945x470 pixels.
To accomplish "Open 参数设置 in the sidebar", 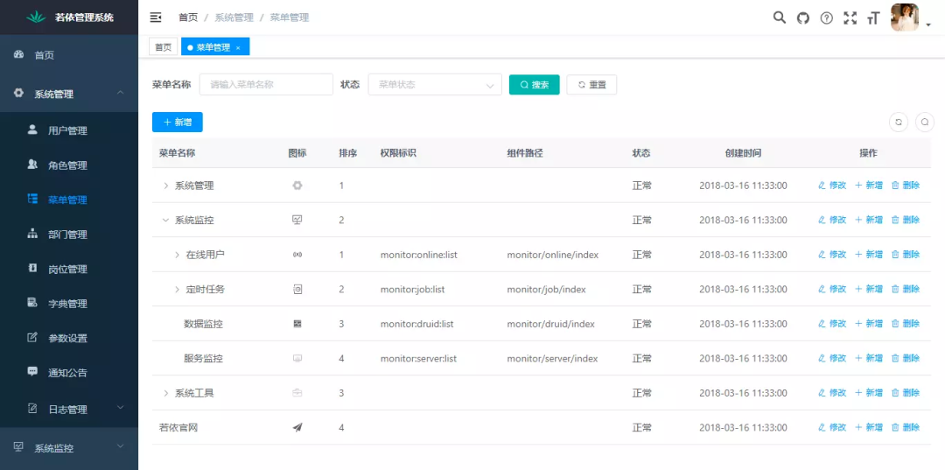I will (x=69, y=338).
